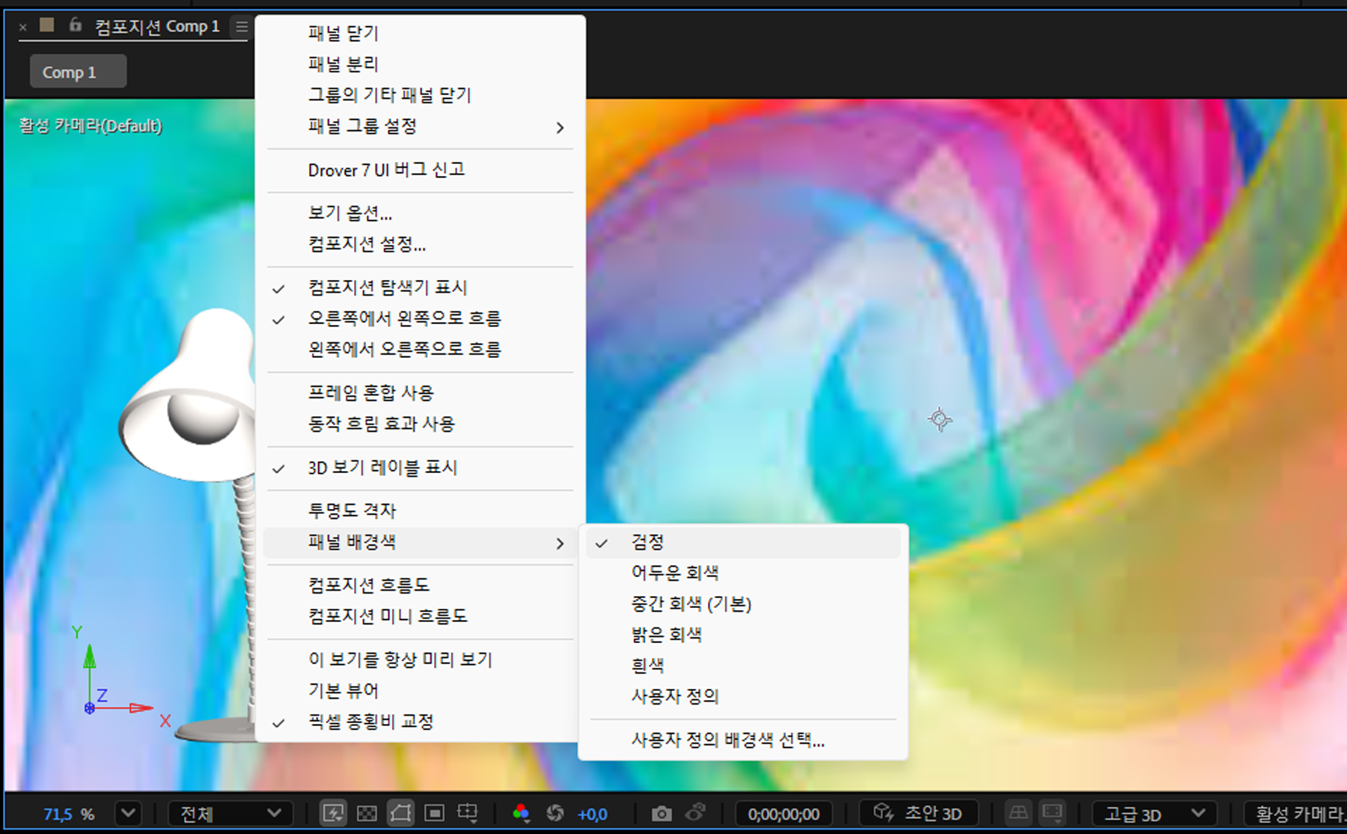Click the Fast Previews lightning icon
The height and width of the screenshot is (834, 1347).
point(334,814)
